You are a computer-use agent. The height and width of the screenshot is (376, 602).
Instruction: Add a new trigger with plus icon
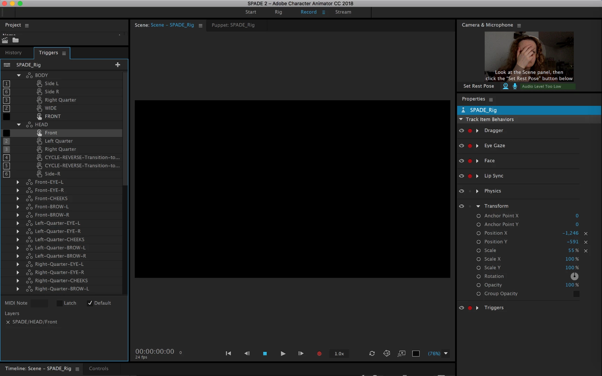(118, 65)
